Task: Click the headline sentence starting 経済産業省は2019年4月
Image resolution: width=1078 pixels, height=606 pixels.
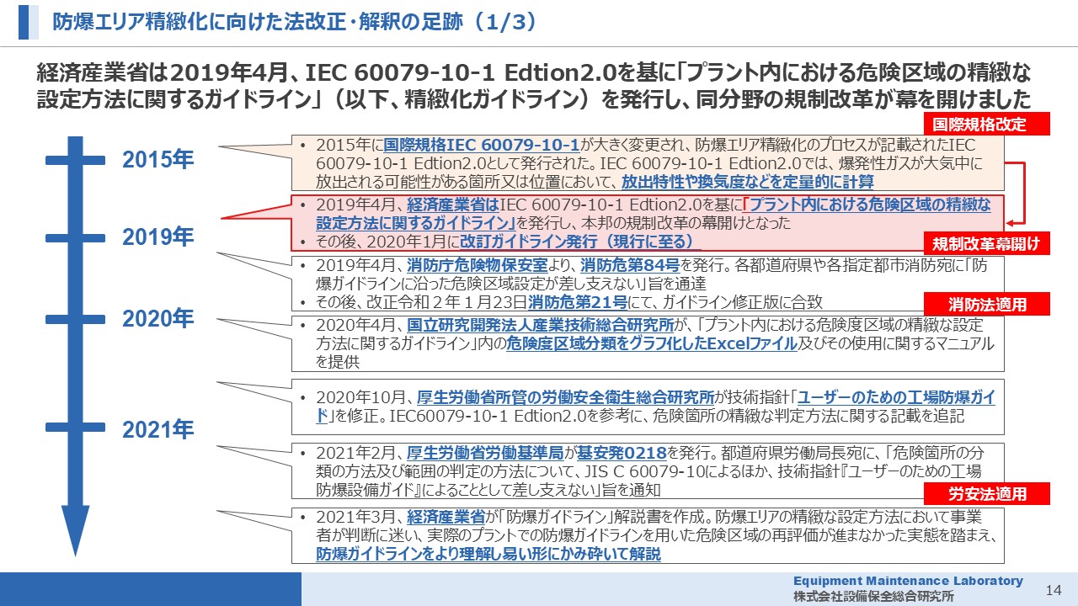Action: pyautogui.click(x=534, y=85)
